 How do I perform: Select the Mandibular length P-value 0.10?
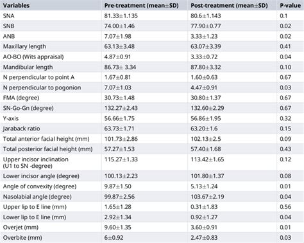[x=285, y=67]
